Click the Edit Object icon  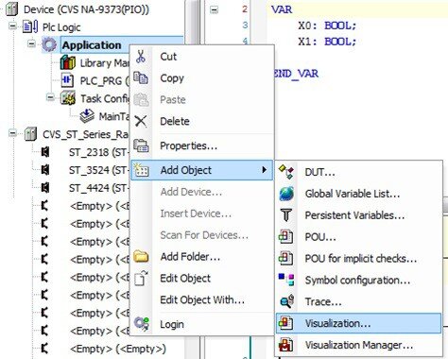click(141, 278)
